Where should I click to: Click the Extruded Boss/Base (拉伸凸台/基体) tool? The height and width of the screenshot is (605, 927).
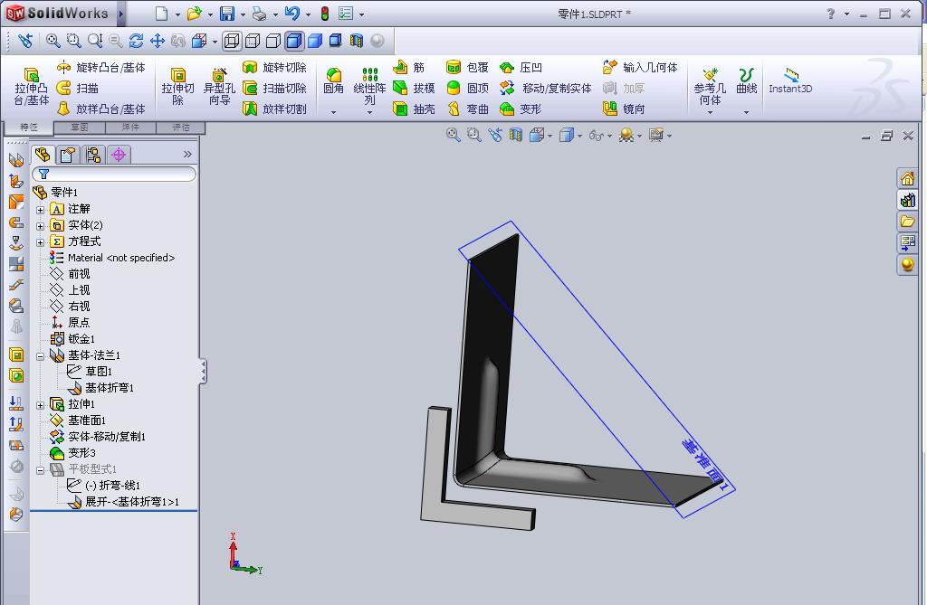pyautogui.click(x=32, y=87)
